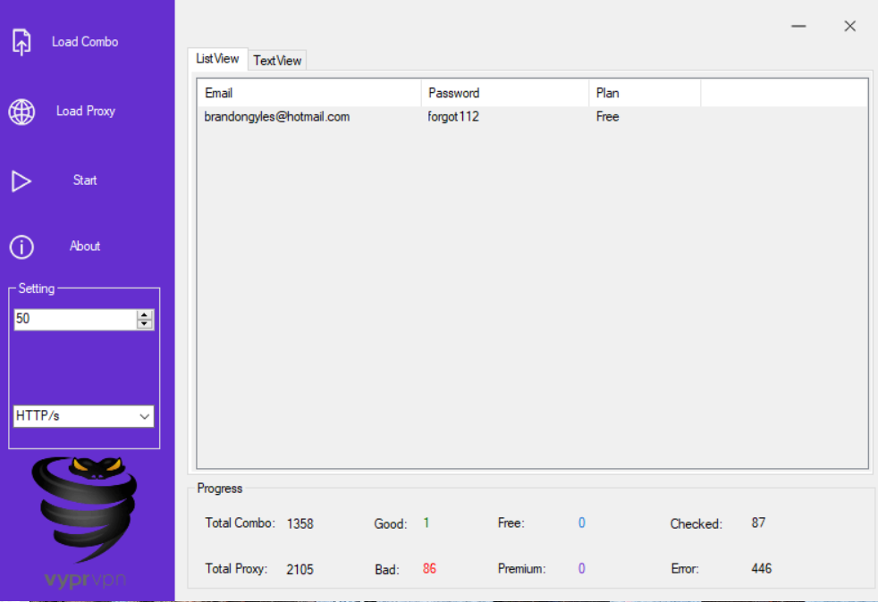Click the VyprVPN tornado logo
The image size is (878, 602).
pos(85,509)
